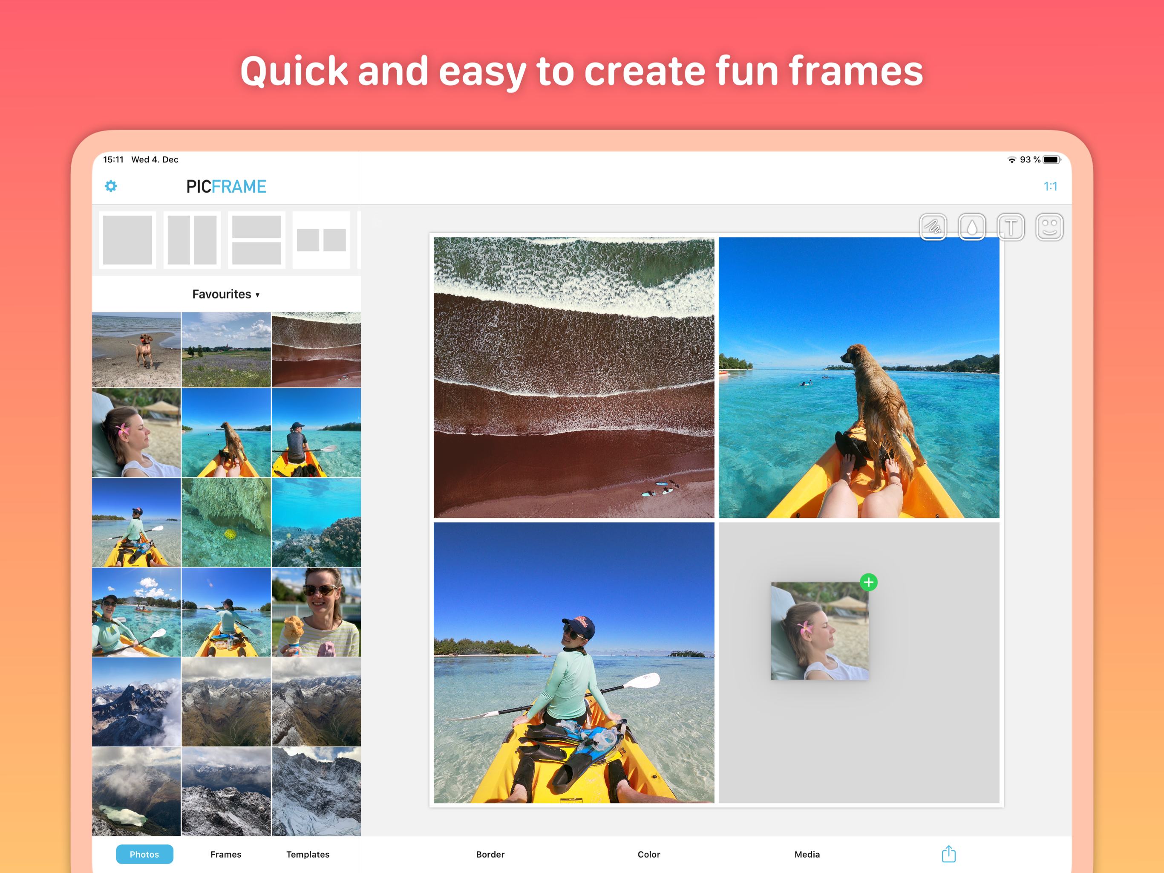This screenshot has width=1164, height=873.
Task: Tap the share export icon
Action: [948, 853]
